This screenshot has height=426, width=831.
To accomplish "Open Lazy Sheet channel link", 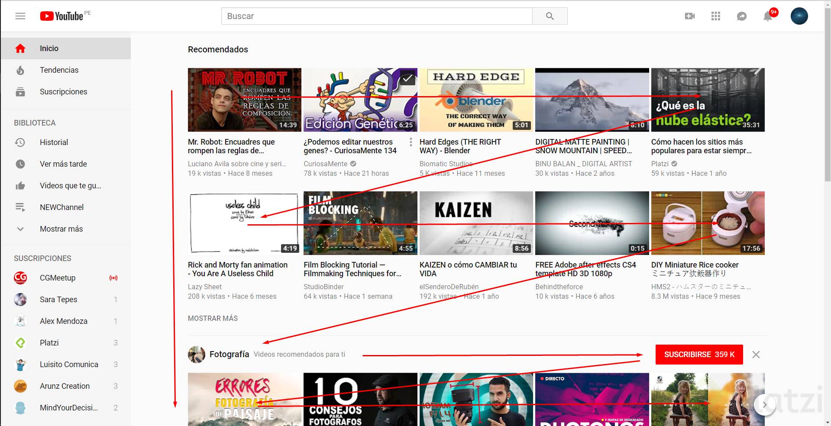I will pyautogui.click(x=205, y=287).
